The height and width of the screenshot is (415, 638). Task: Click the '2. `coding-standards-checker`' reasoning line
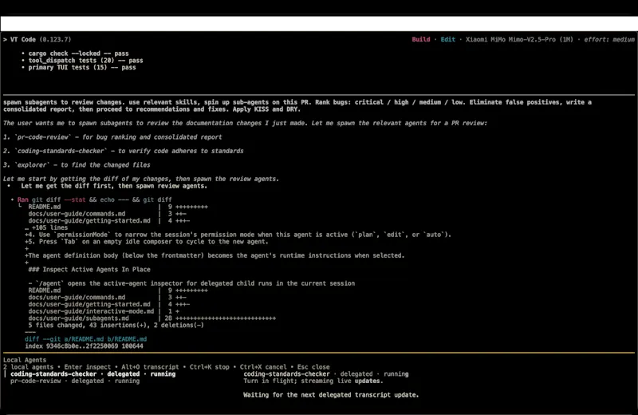point(124,151)
